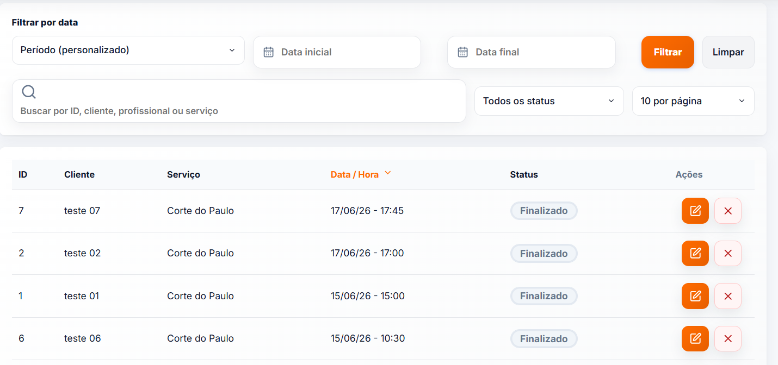Click the Limpar button
The height and width of the screenshot is (365, 778).
(728, 52)
